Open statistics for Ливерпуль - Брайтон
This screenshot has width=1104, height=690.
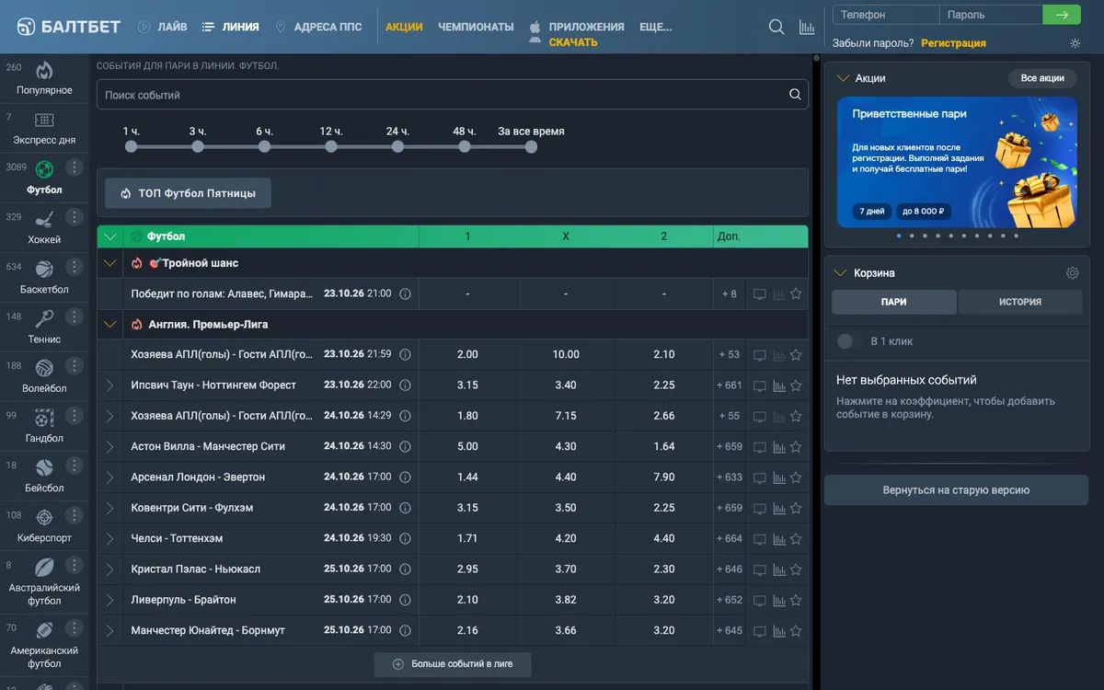779,600
